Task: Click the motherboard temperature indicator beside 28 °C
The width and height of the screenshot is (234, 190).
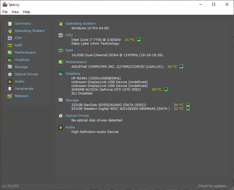Action: coord(181,66)
